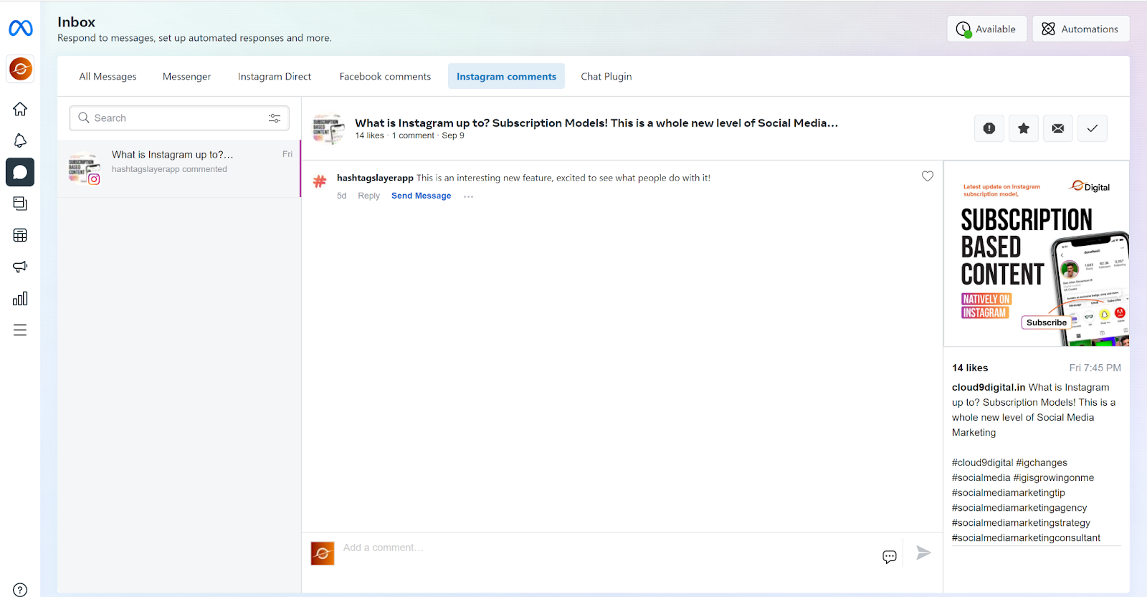Click the Meta logo icon
Screen dimensions: 1147x597
click(20, 28)
